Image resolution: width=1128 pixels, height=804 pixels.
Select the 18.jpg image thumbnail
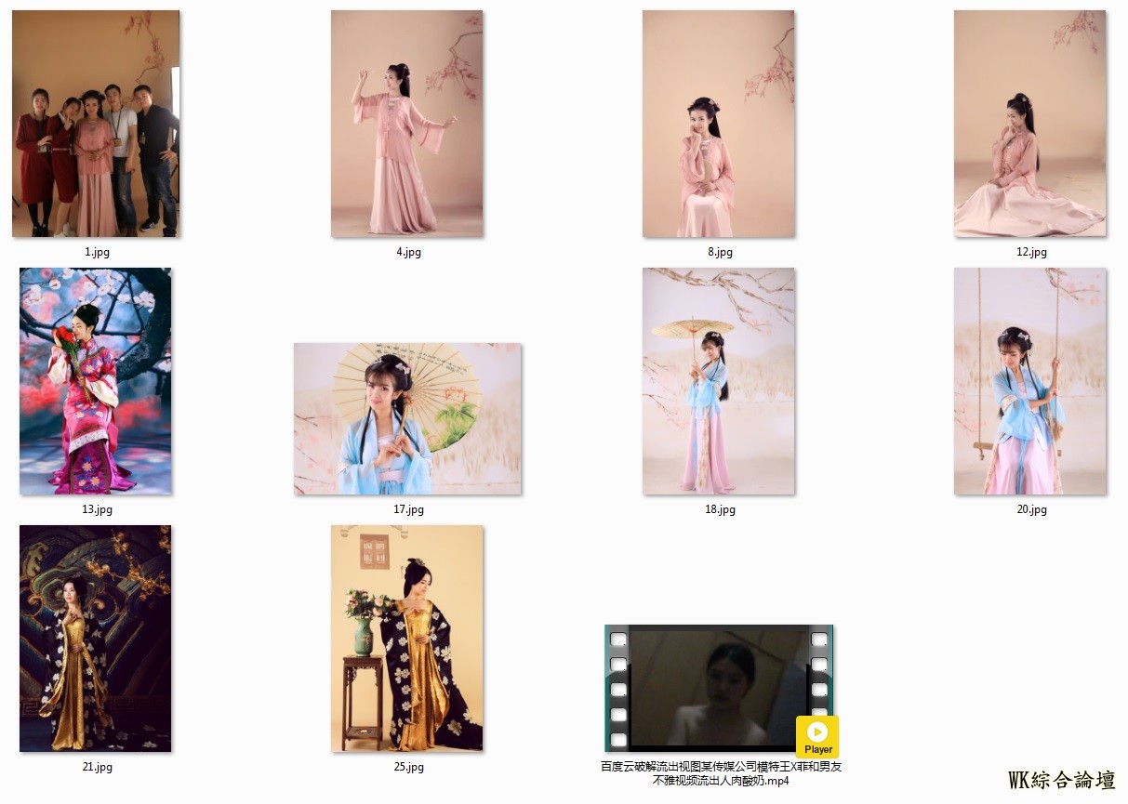(718, 381)
